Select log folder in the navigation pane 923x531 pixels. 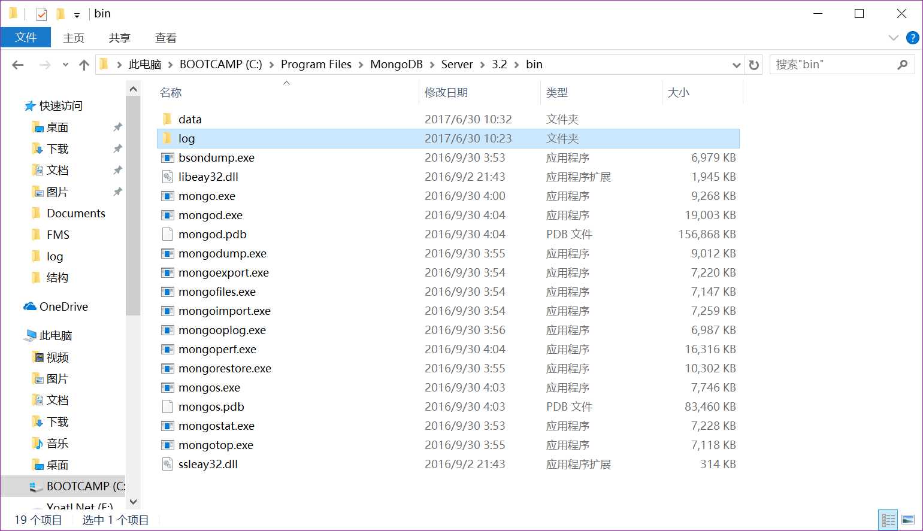tap(55, 257)
